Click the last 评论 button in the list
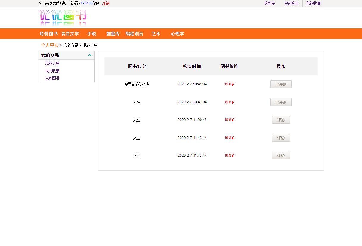 (x=281, y=156)
